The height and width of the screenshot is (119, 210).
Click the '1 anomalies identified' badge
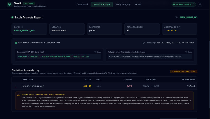(184, 71)
